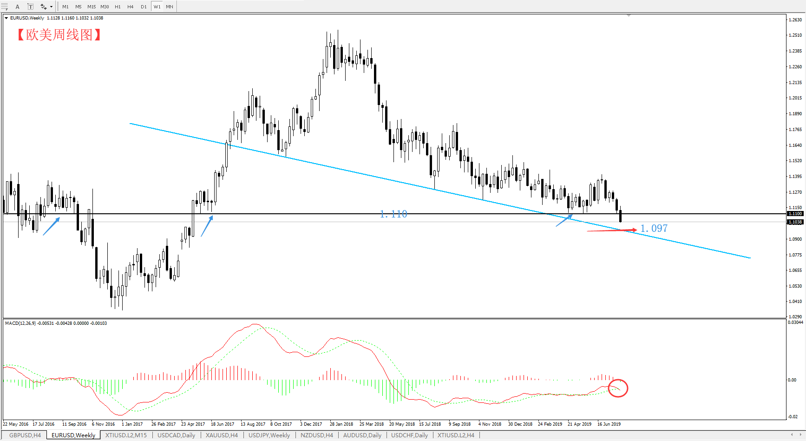
Task: Open the USDCHF,Daily chart tab
Action: click(410, 435)
